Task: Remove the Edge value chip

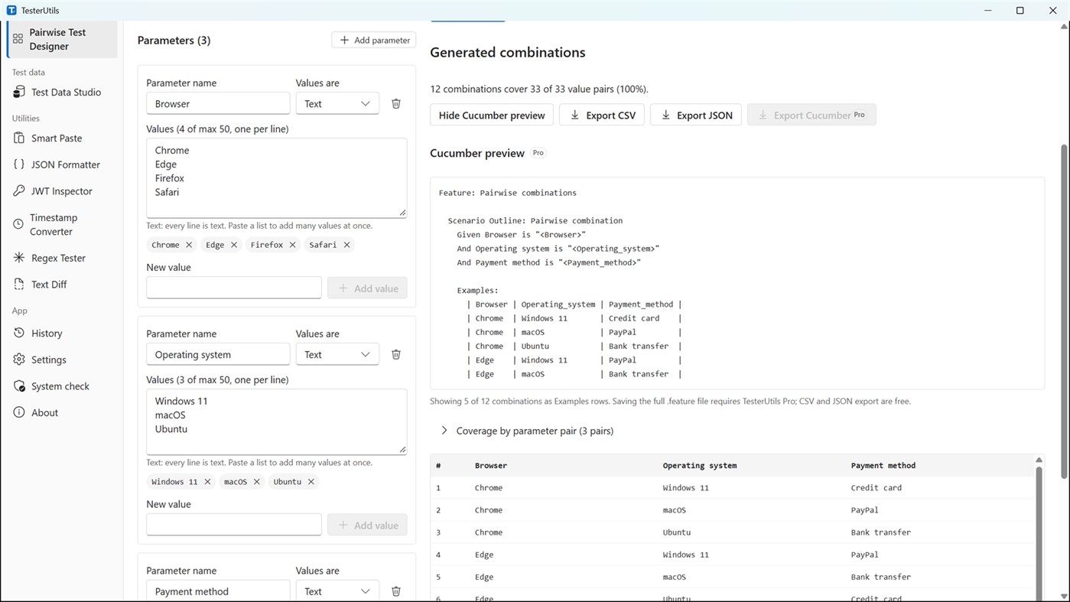Action: point(234,245)
